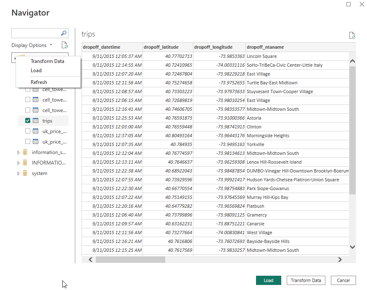Click the database cylinder icon for information_s...
This screenshot has width=367, height=290.
[x=25, y=152]
